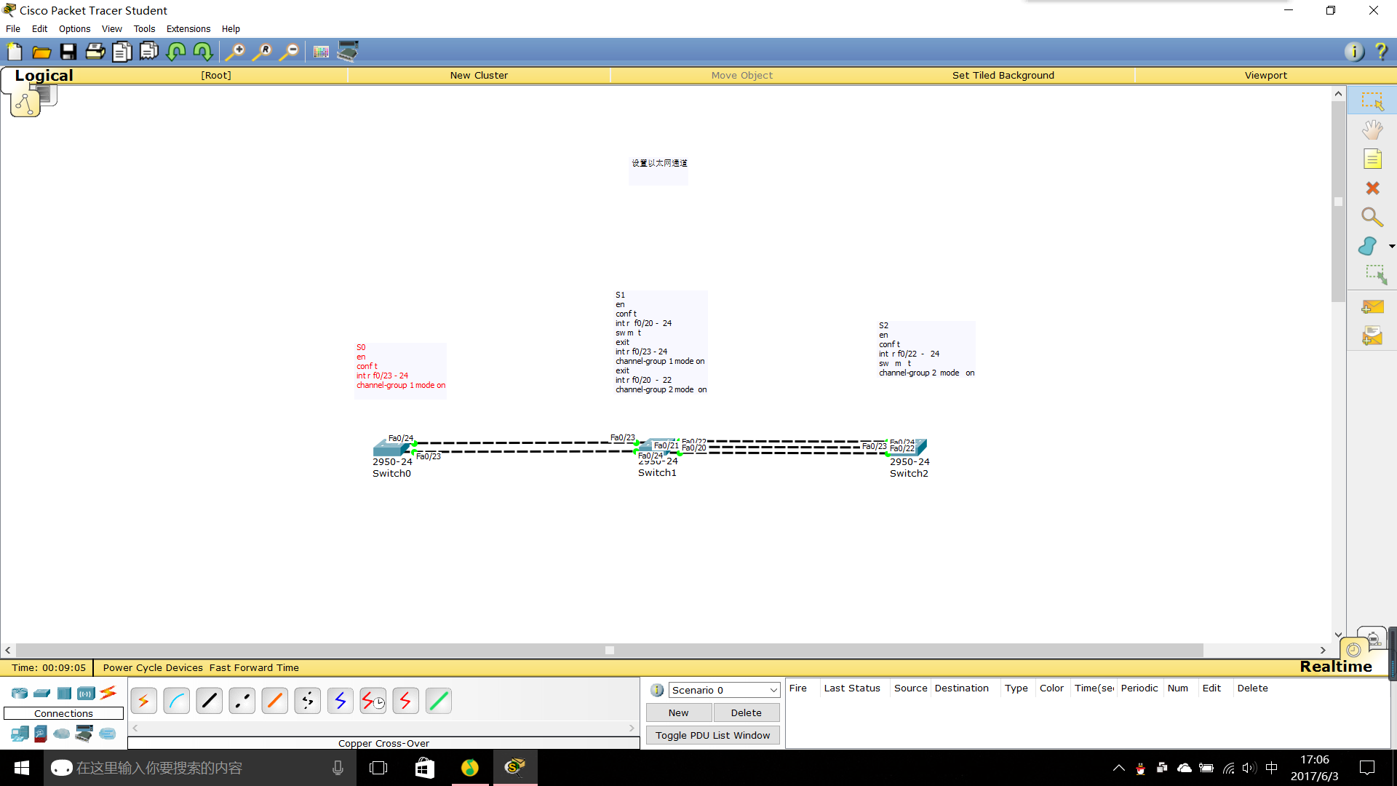The width and height of the screenshot is (1397, 786).
Task: Open Custom Devices Dialog icon
Action: 349,52
